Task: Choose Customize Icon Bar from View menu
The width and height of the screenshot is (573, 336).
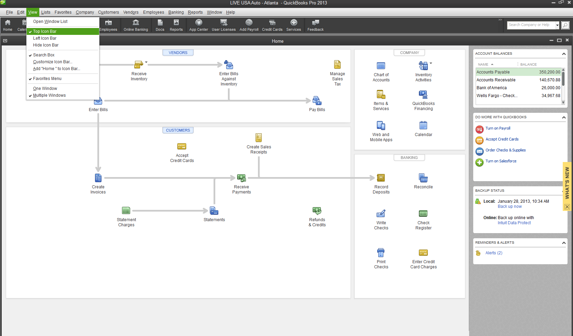Action: [53, 62]
